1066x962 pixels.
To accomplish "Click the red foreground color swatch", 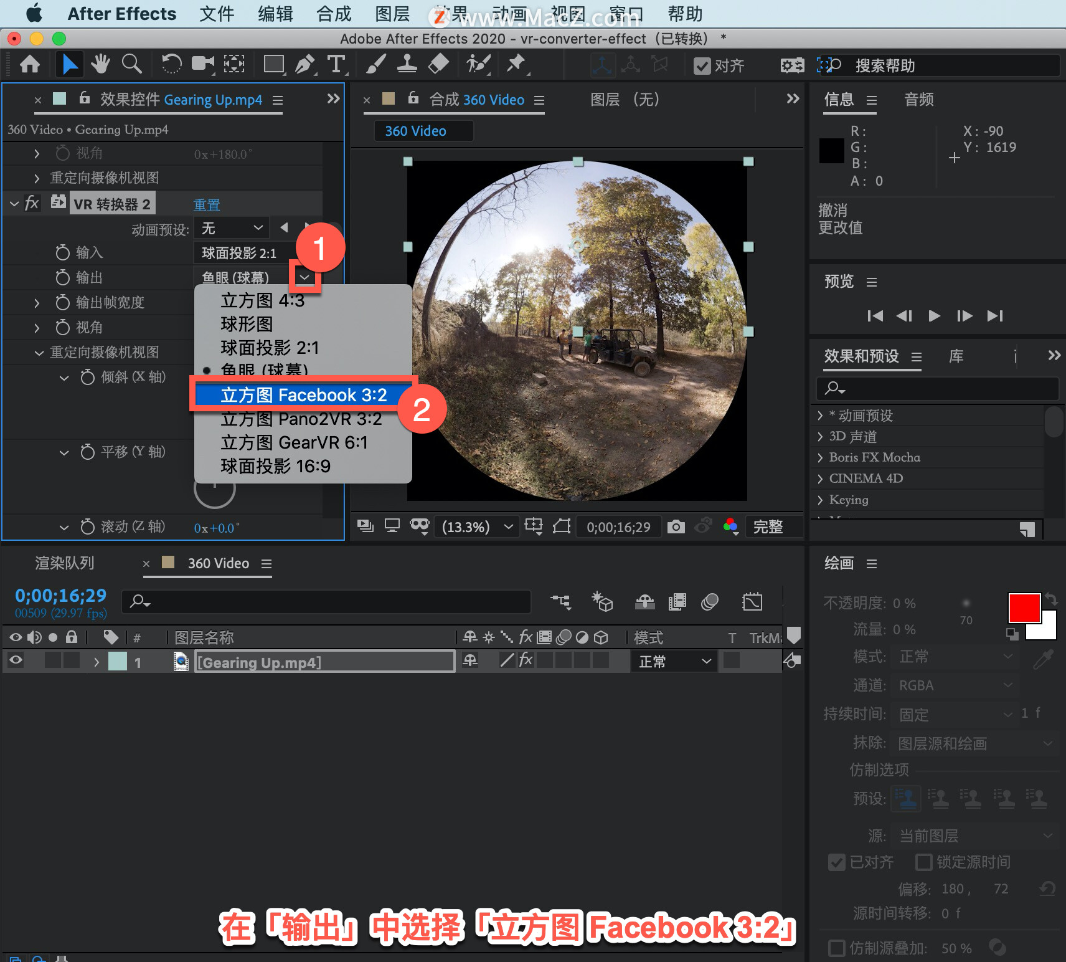I will 1024,607.
